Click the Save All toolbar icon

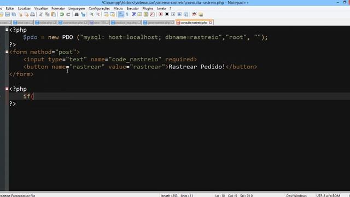point(14,15)
